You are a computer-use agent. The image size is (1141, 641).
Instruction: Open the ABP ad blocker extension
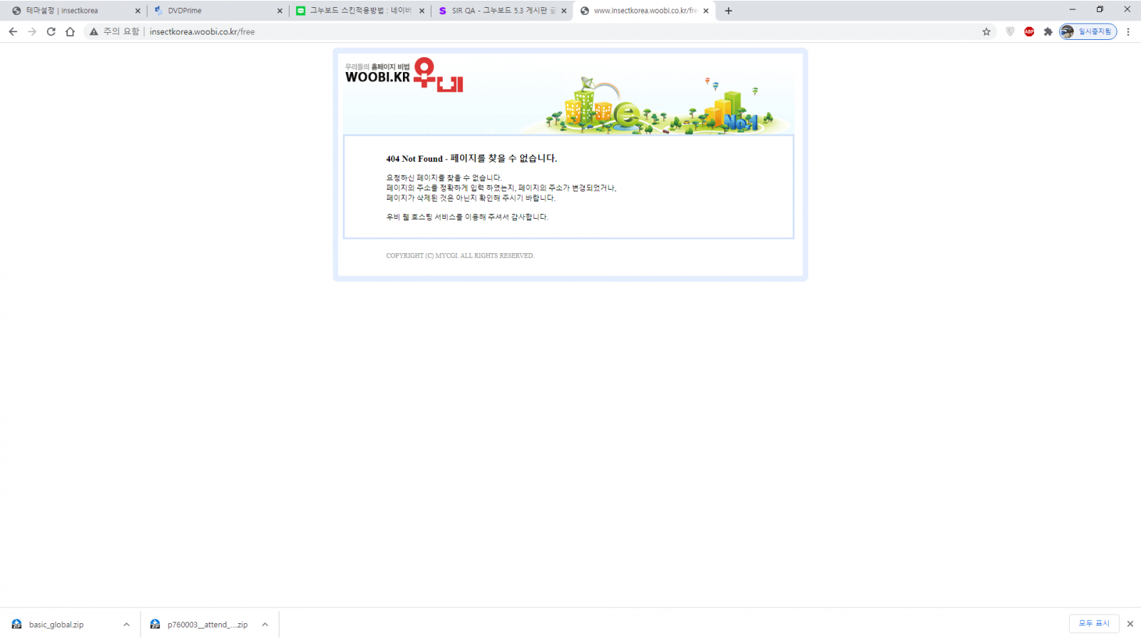click(x=1029, y=31)
